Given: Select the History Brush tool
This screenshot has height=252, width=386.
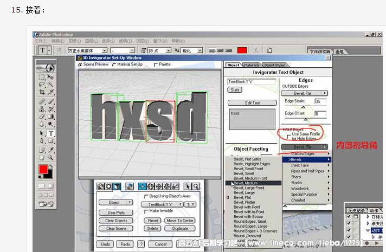Looking at the screenshot, I should click(50, 108).
